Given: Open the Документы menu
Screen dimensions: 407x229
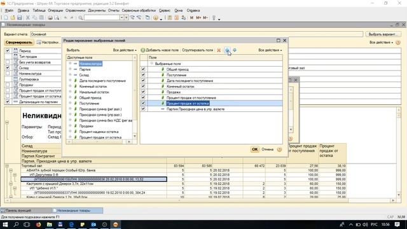Looking at the screenshot, I should [97, 10].
